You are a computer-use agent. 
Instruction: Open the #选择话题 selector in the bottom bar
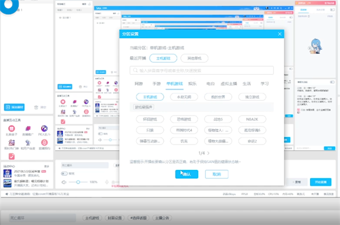[138, 218]
